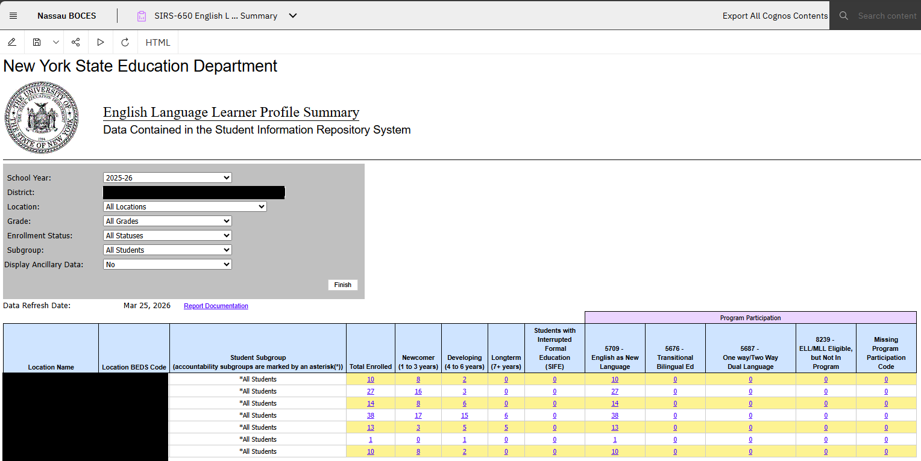This screenshot has width=921, height=461.
Task: Select the HTML output format button
Action: pos(158,42)
